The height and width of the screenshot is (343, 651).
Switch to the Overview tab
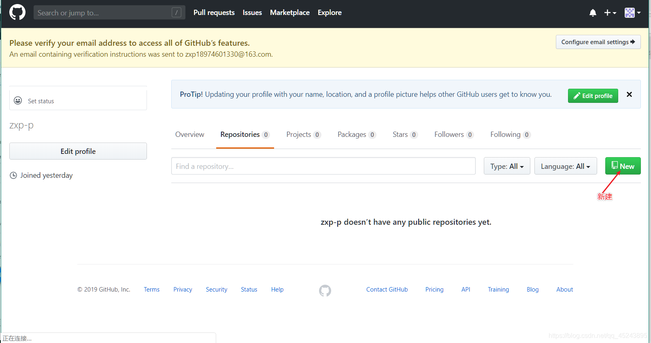click(x=189, y=134)
